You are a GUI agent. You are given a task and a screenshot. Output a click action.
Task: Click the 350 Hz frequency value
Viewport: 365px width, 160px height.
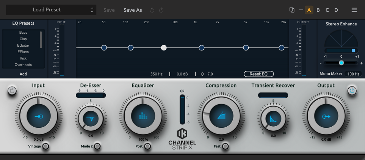157,74
